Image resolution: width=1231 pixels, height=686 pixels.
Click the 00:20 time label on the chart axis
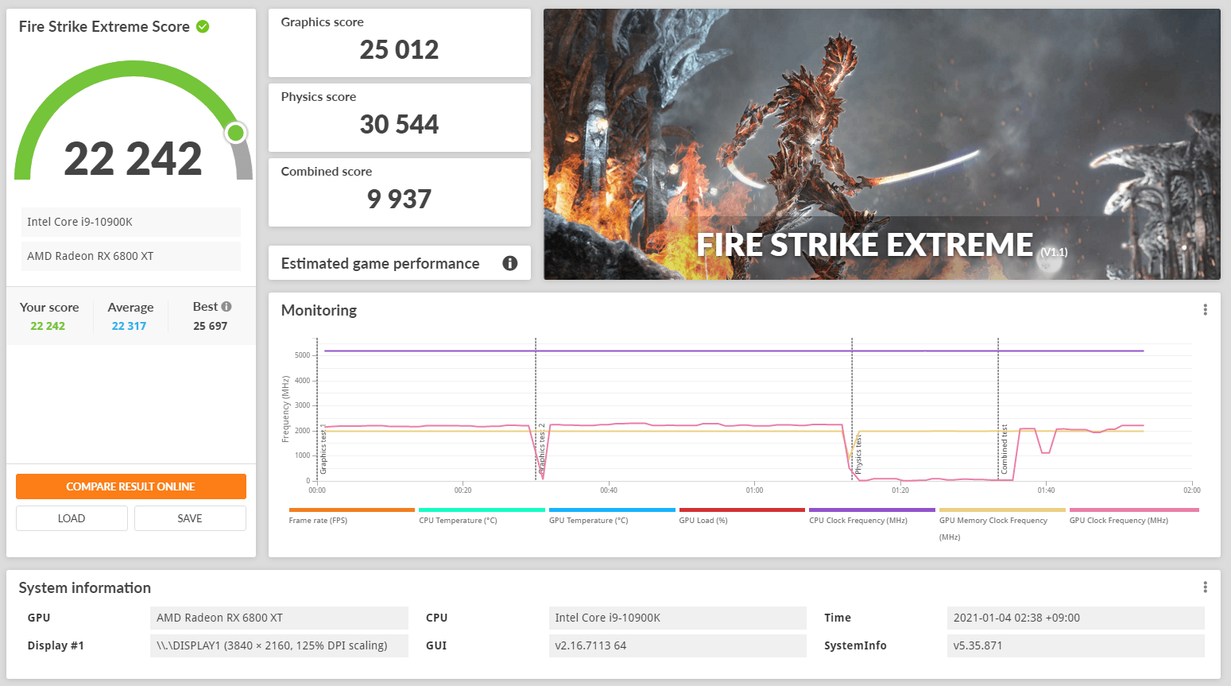(x=463, y=490)
